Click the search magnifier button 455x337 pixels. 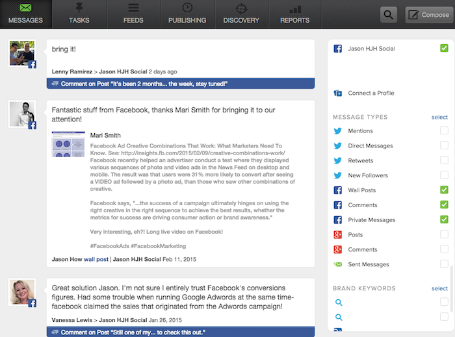point(388,14)
